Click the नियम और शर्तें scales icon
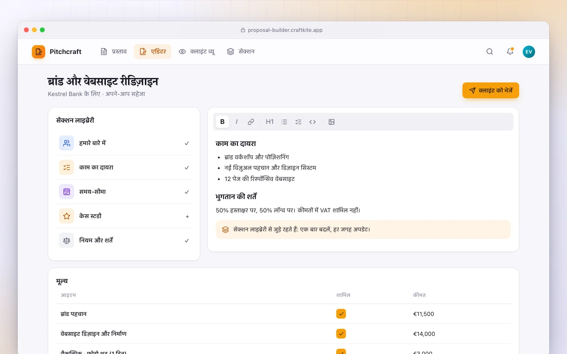 click(66, 240)
